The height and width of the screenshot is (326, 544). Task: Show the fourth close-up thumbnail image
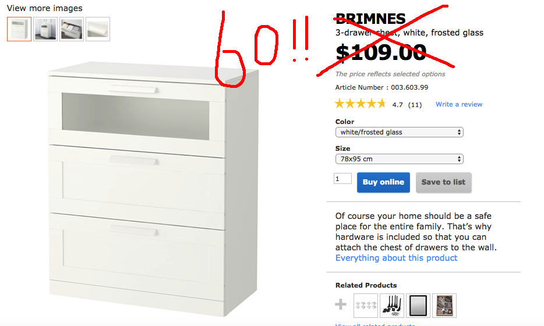[98, 29]
